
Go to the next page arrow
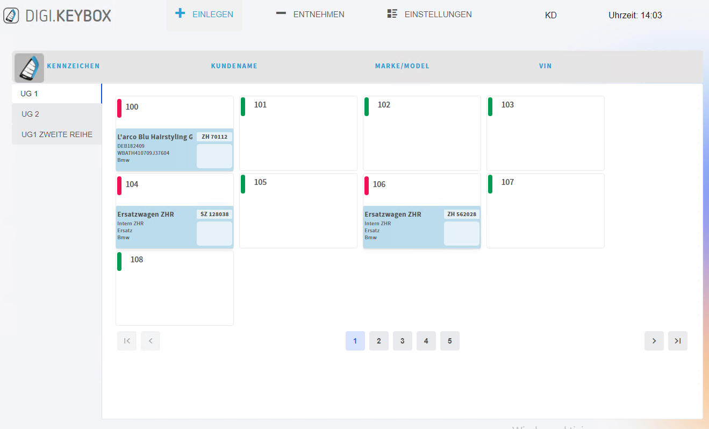point(654,341)
